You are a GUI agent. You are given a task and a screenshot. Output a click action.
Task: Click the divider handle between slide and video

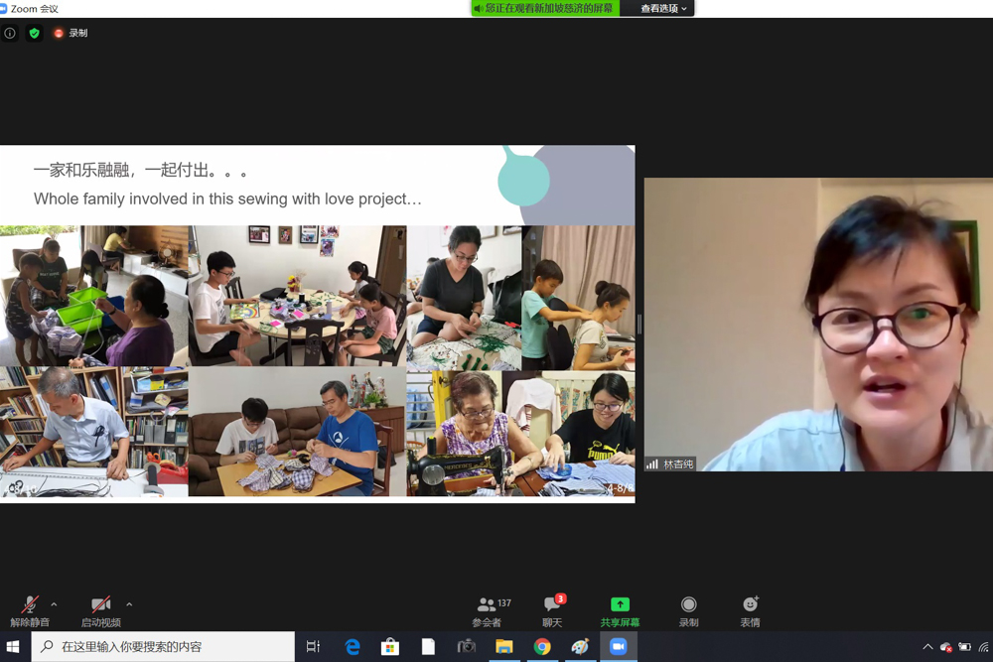point(639,325)
